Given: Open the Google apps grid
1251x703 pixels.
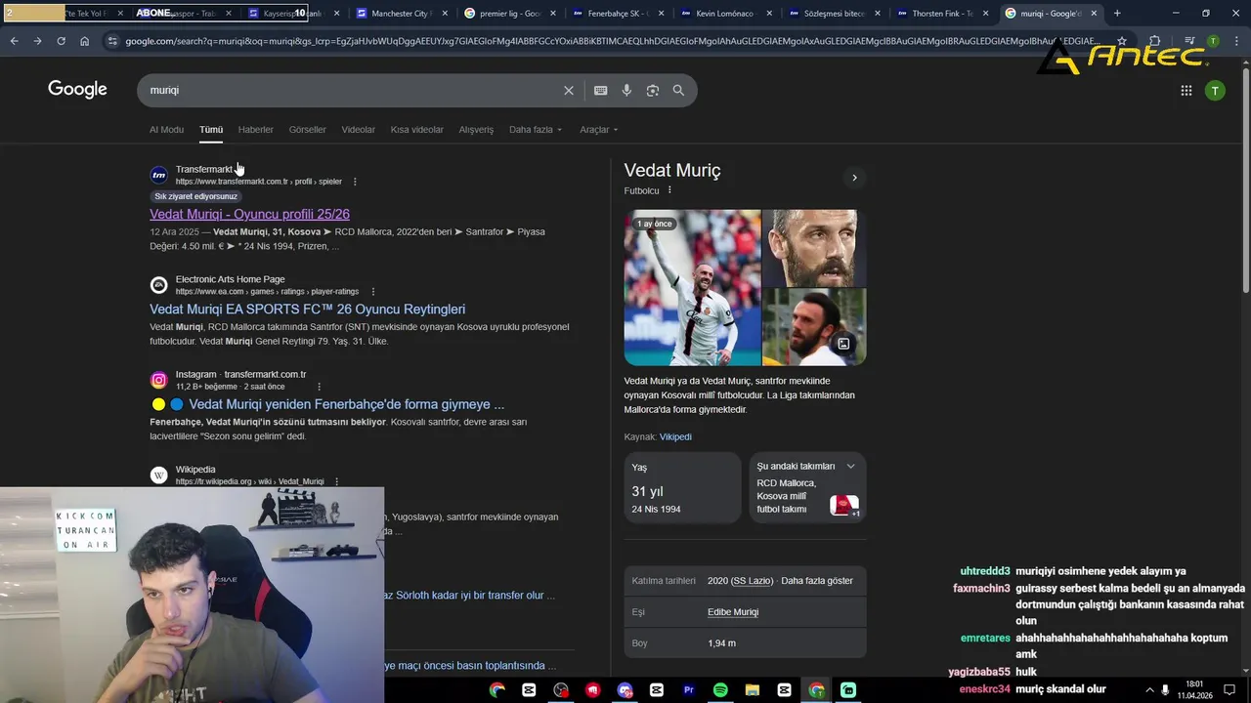Looking at the screenshot, I should click(1186, 90).
